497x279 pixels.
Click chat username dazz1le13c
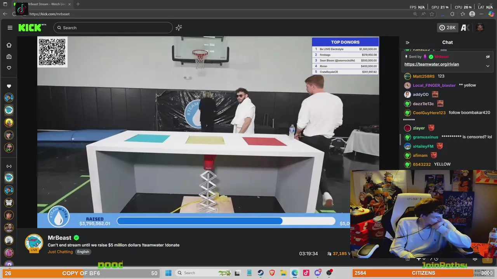click(423, 104)
